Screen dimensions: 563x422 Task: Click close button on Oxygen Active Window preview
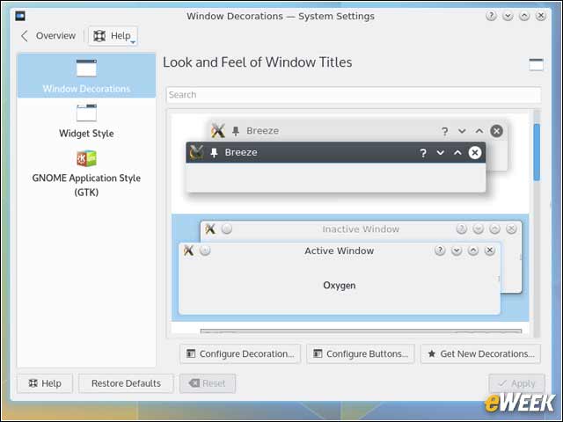[490, 251]
